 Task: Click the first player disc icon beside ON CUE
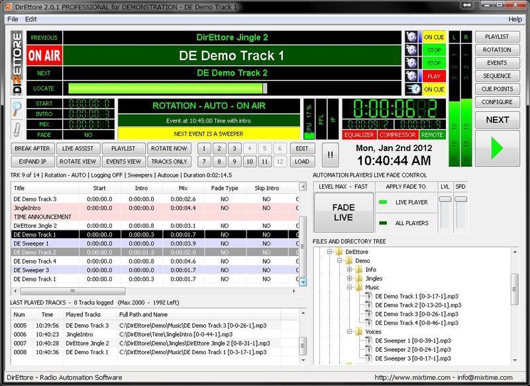[411, 37]
